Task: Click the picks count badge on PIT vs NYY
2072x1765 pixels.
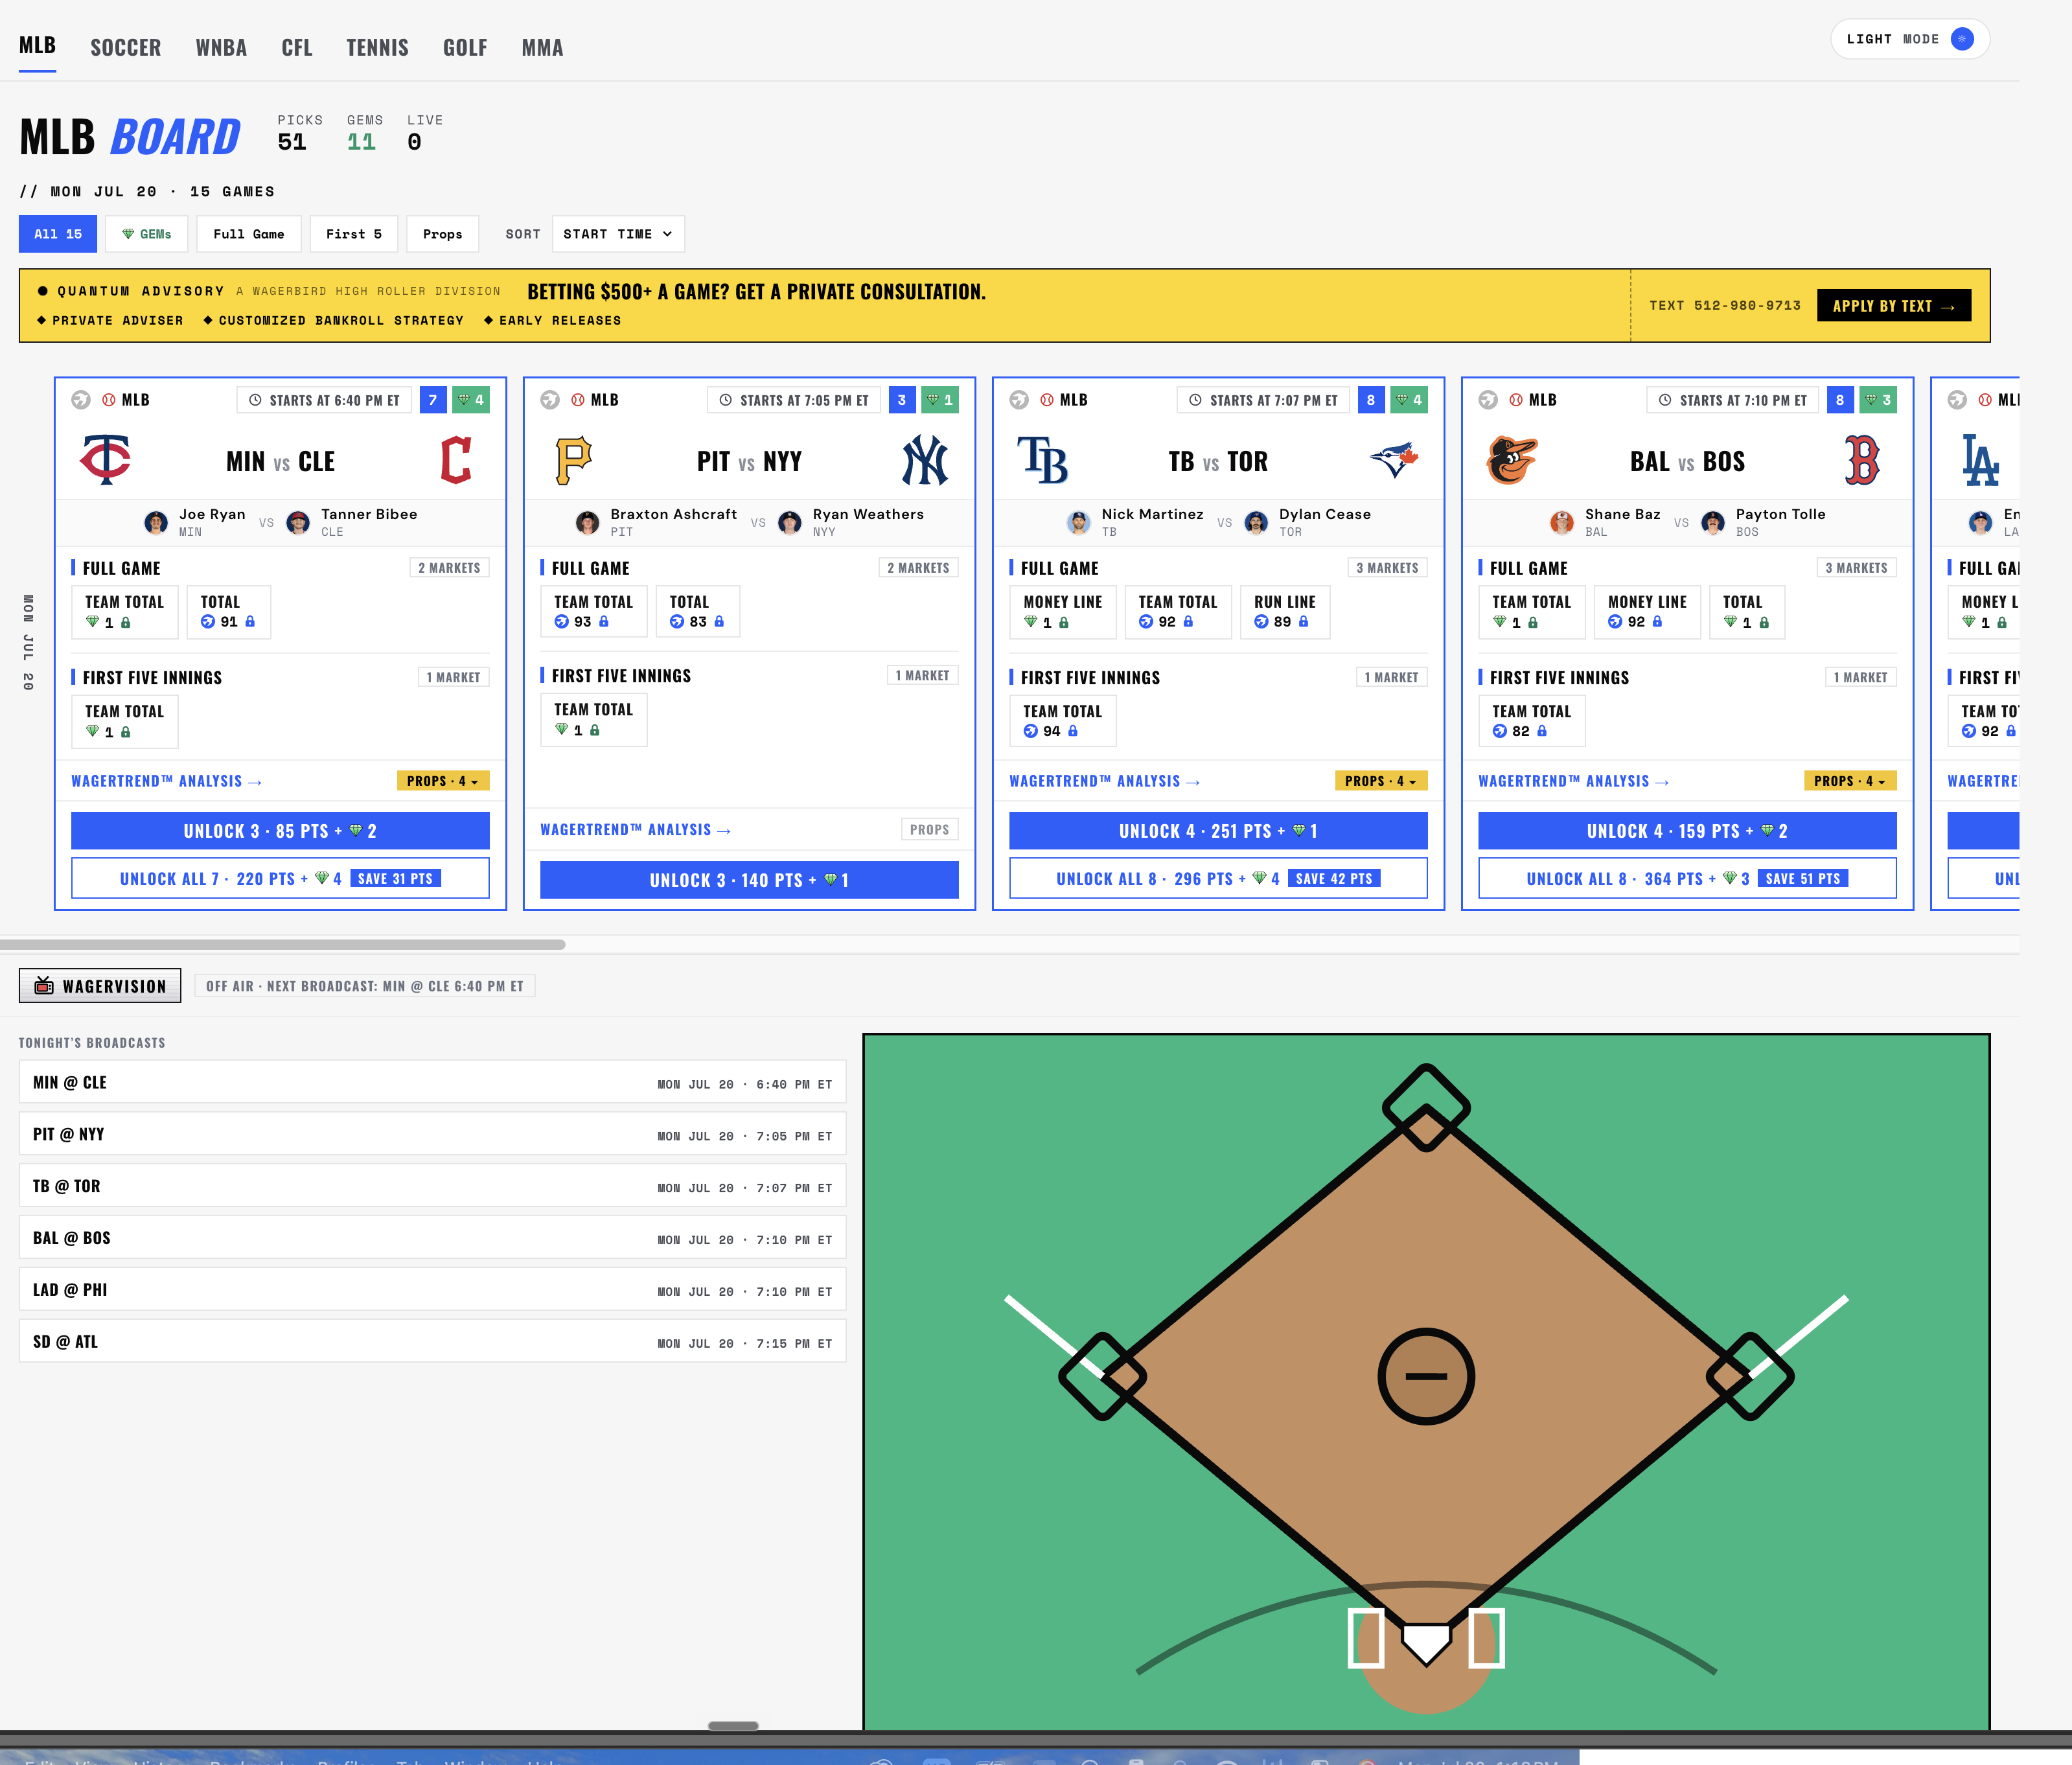Action: (x=902, y=400)
